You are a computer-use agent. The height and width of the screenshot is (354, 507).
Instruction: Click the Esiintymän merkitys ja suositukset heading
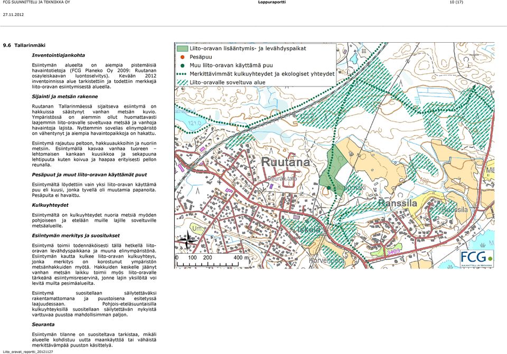click(x=76, y=235)
